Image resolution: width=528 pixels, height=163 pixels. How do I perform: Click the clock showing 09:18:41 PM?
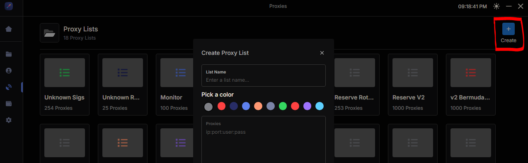coord(472,7)
